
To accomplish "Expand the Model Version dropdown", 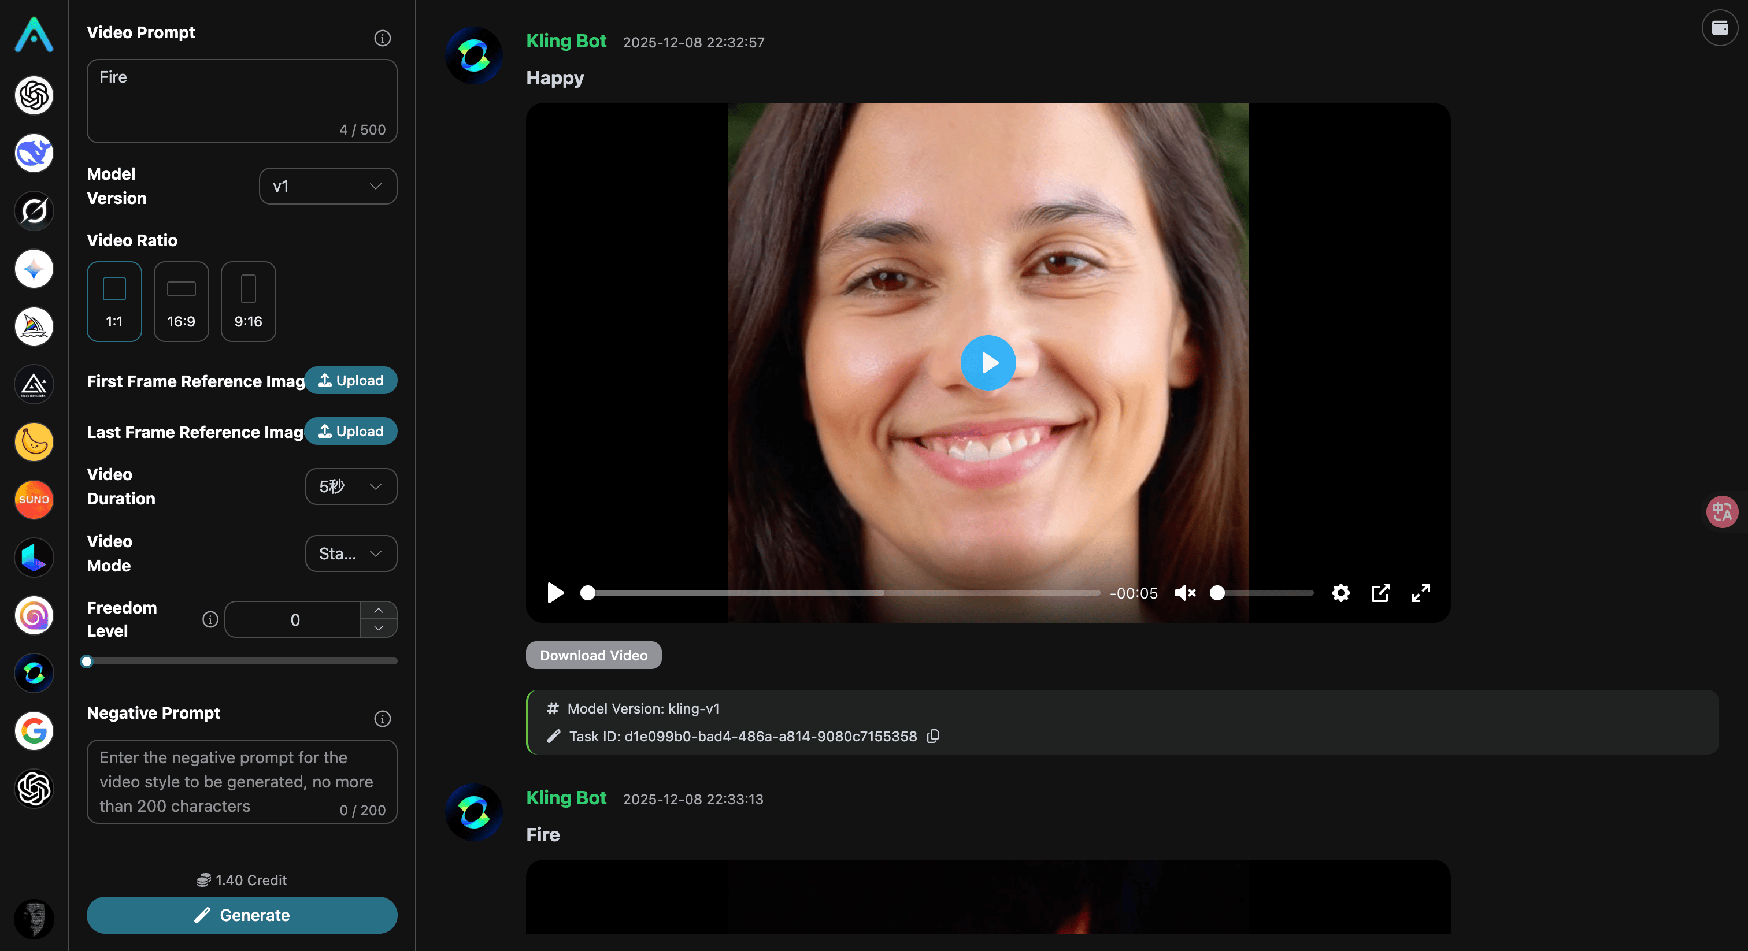I will pyautogui.click(x=328, y=186).
